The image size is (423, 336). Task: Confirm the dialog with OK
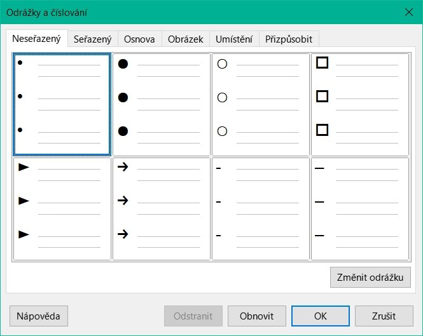320,316
